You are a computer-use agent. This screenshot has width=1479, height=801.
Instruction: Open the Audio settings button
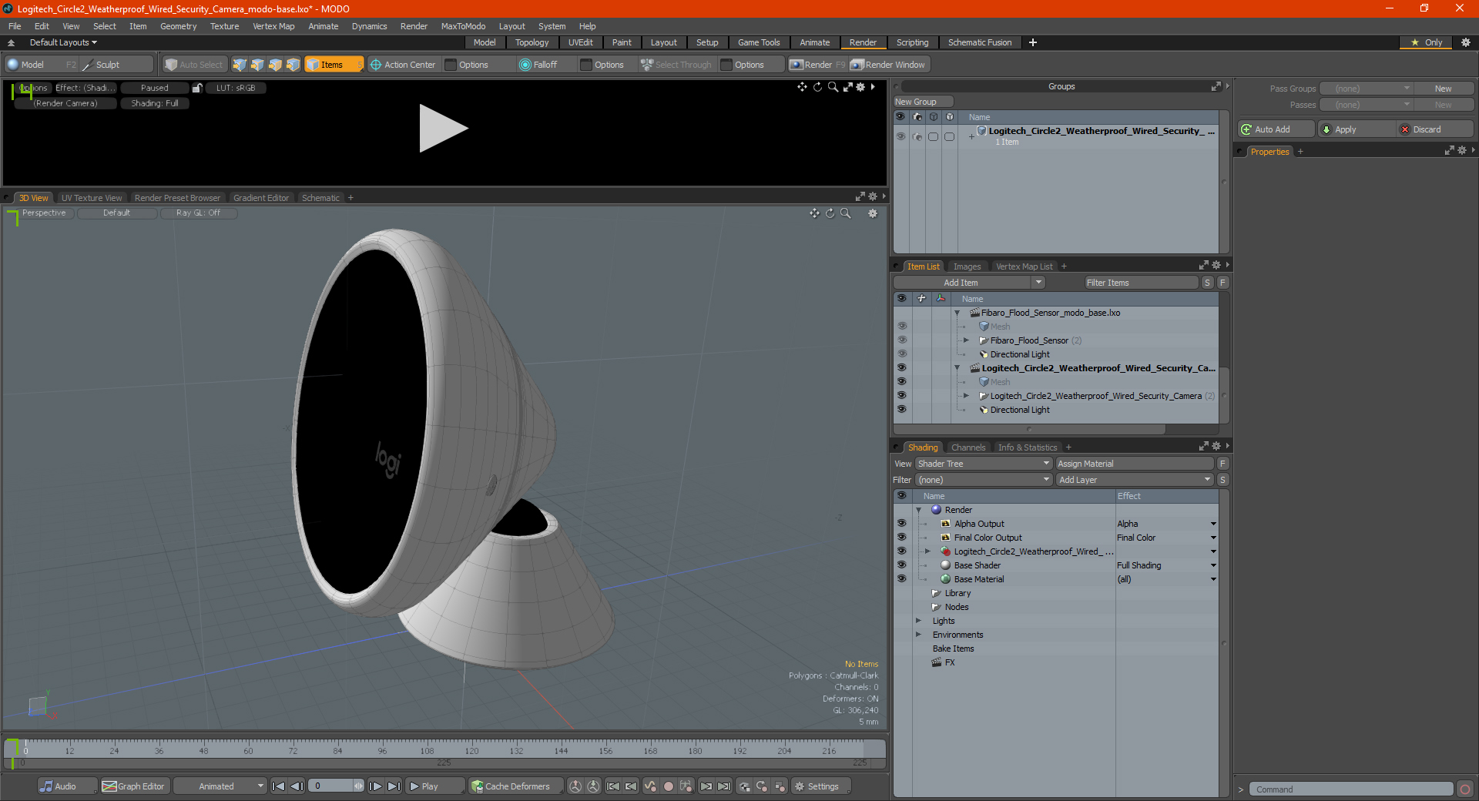(67, 786)
